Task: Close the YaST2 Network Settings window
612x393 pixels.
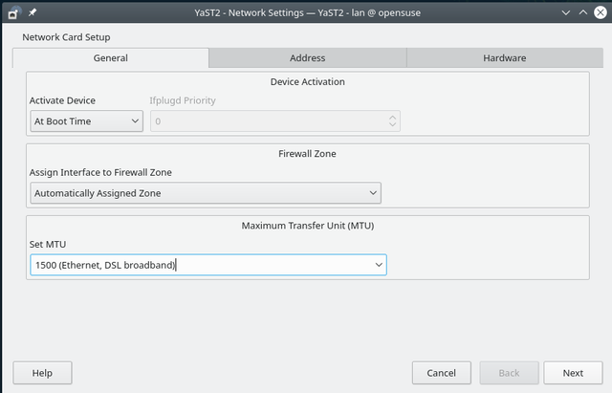Action: click(x=601, y=12)
